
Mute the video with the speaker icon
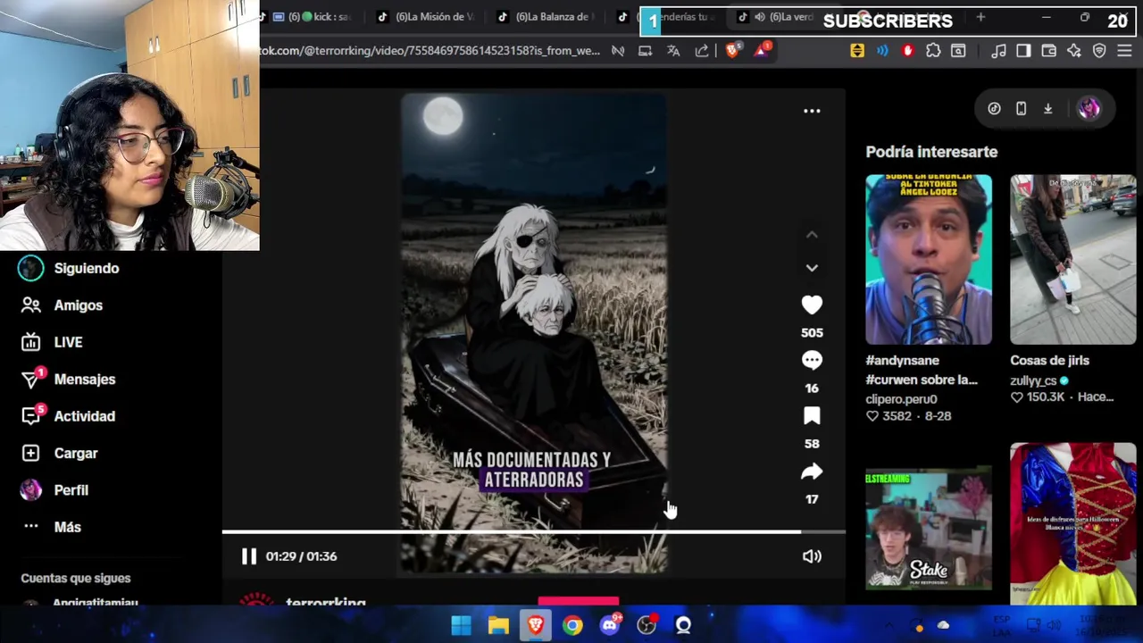[x=812, y=556]
